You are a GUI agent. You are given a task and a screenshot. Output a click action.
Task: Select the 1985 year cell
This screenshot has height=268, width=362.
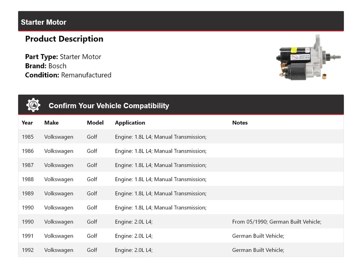28,137
